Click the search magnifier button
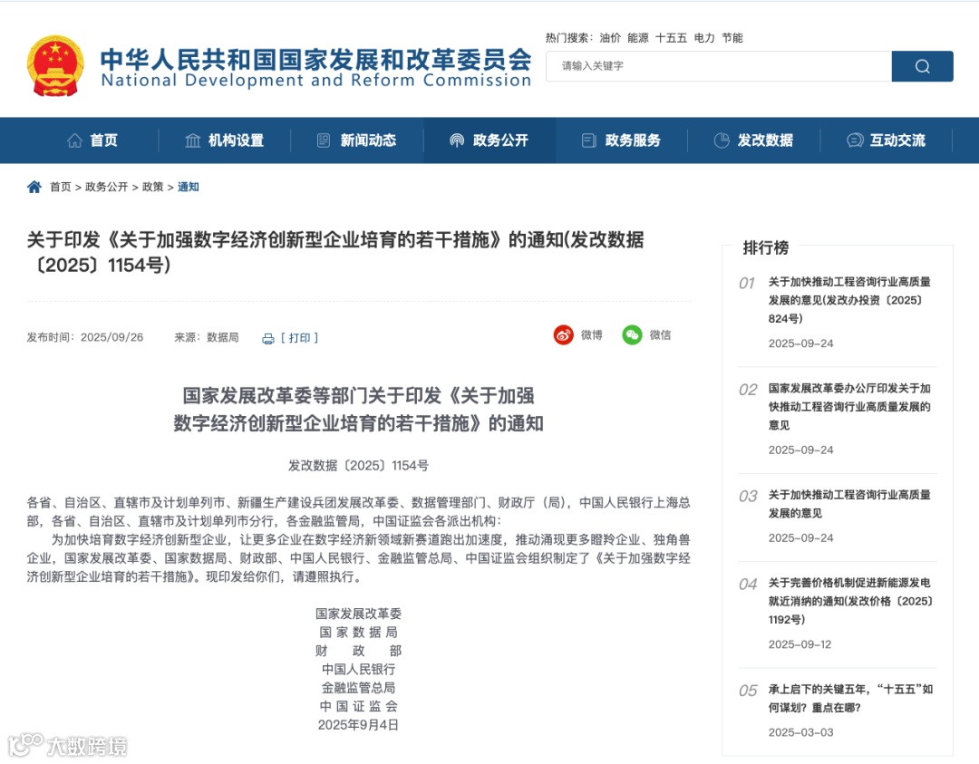Image resolution: width=979 pixels, height=764 pixels. point(922,66)
